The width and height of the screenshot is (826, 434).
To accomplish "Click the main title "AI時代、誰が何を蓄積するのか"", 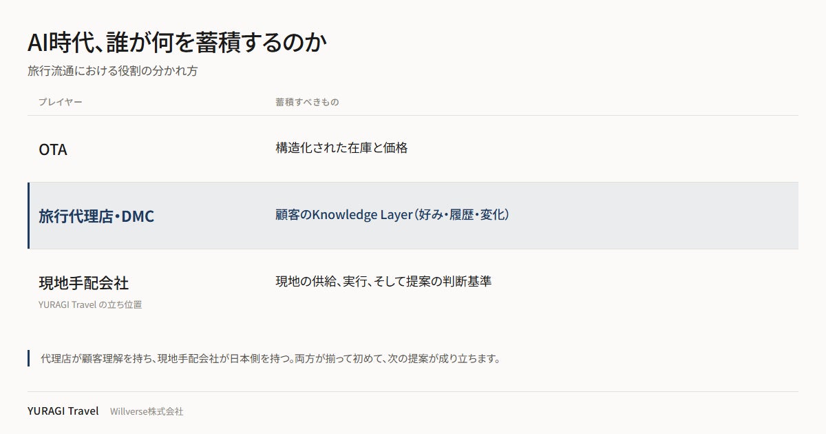I will pyautogui.click(x=177, y=42).
